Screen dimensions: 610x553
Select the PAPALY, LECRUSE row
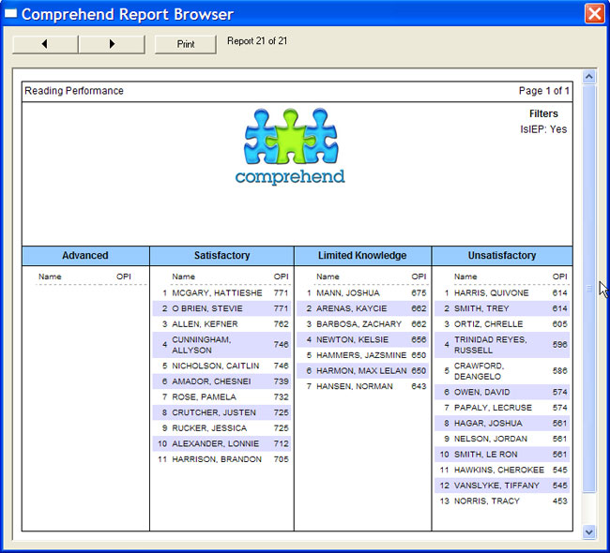coord(502,408)
